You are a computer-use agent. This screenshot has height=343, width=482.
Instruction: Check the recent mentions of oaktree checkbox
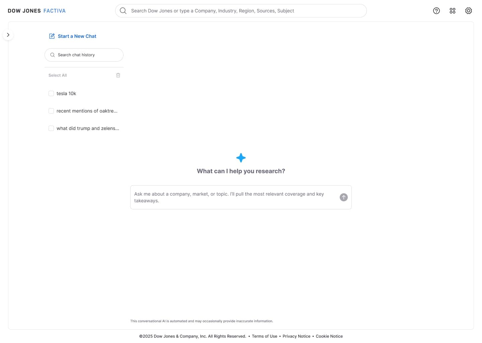coord(51,111)
